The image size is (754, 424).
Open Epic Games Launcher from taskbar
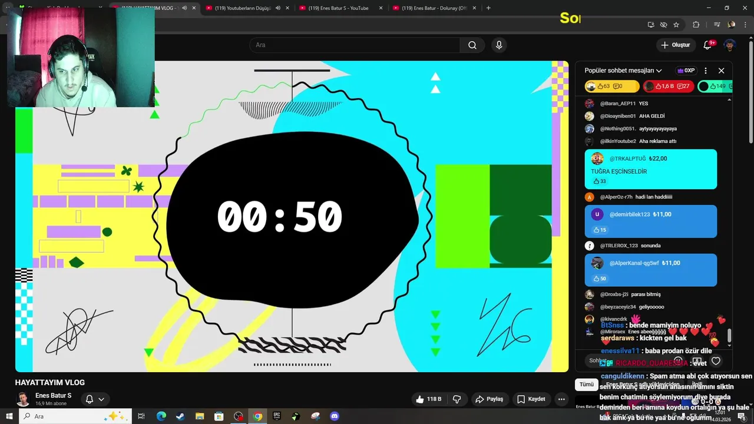tap(277, 416)
